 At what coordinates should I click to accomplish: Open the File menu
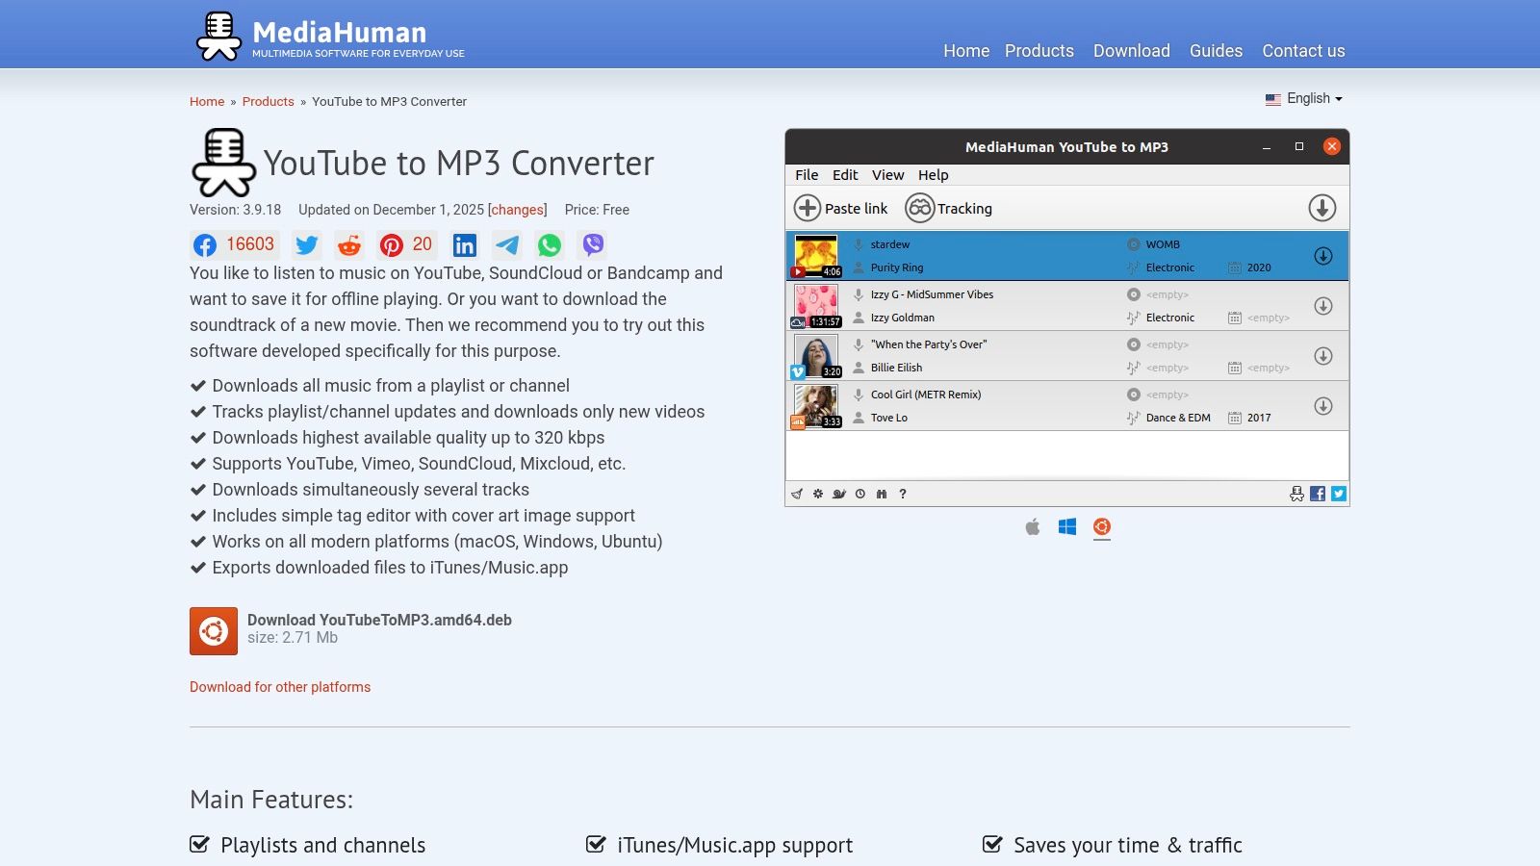[807, 175]
